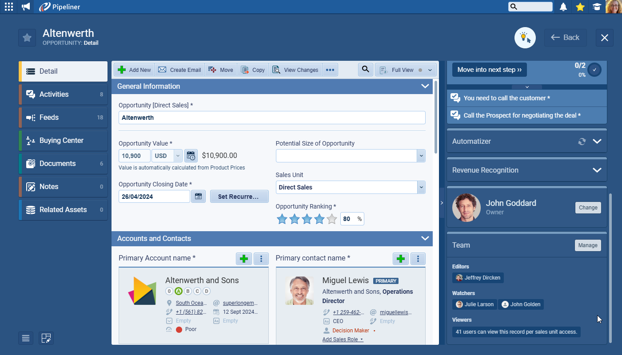Image resolution: width=622 pixels, height=355 pixels.
Task: Click the graduation cap learning icon
Action: pyautogui.click(x=597, y=7)
